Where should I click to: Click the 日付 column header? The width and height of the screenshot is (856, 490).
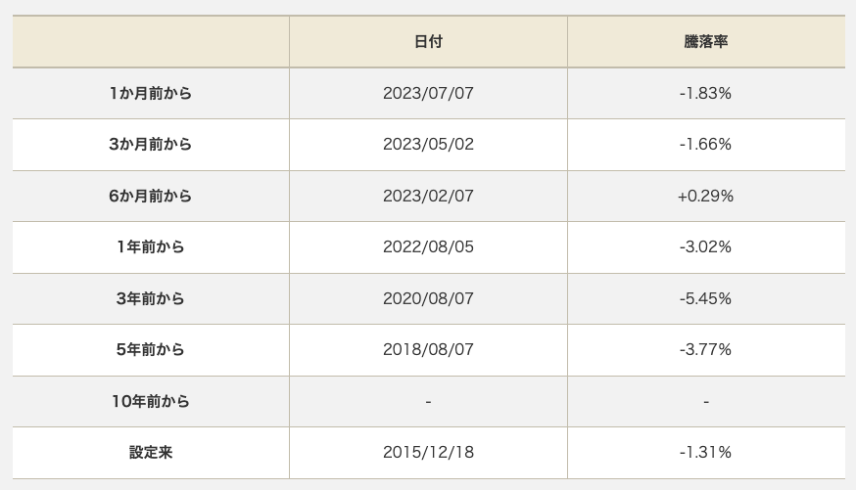(x=428, y=42)
